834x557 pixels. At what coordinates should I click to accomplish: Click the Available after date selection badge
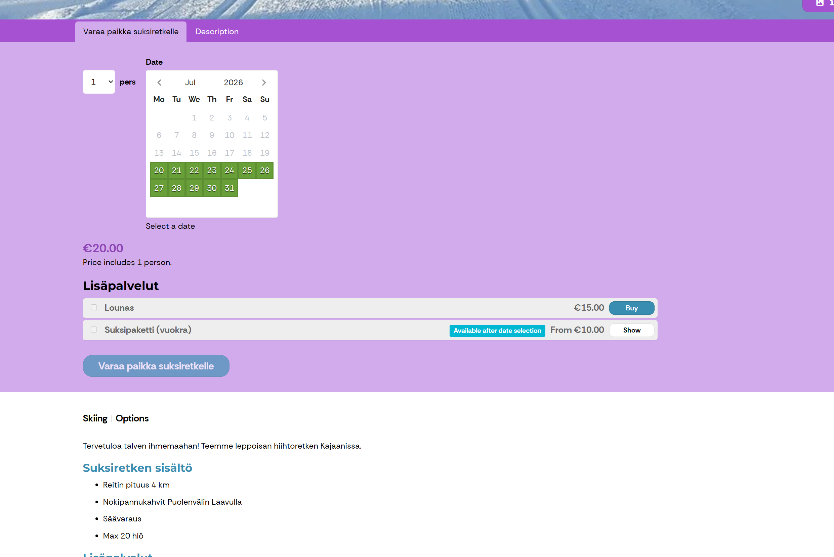coord(497,331)
